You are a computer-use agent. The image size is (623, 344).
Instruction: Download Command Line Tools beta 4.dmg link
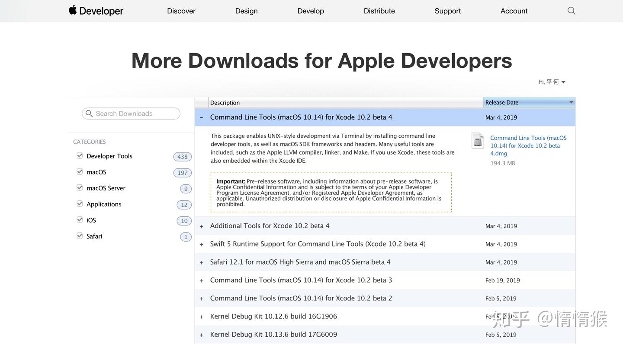click(x=528, y=145)
